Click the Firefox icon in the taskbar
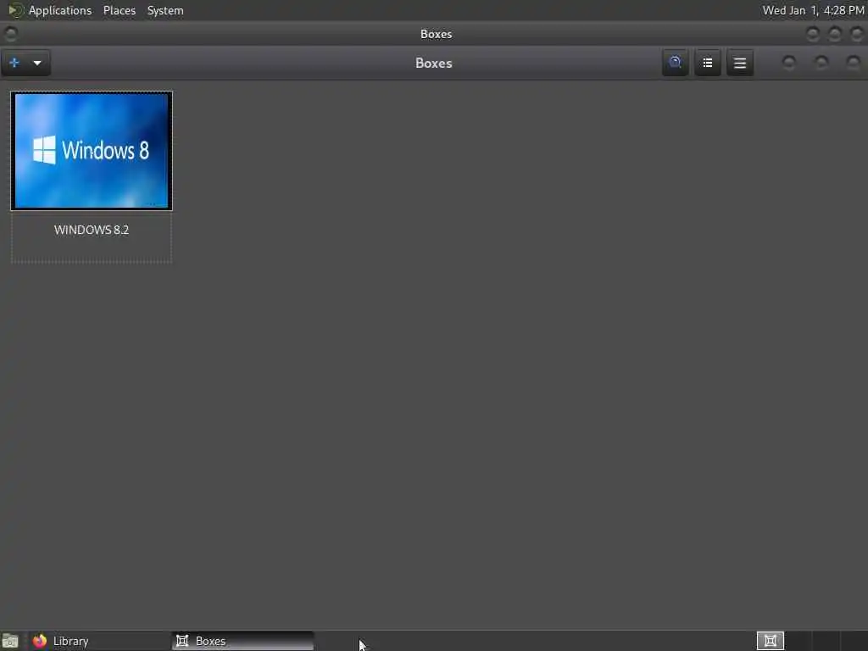Image resolution: width=868 pixels, height=651 pixels. pos(39,641)
